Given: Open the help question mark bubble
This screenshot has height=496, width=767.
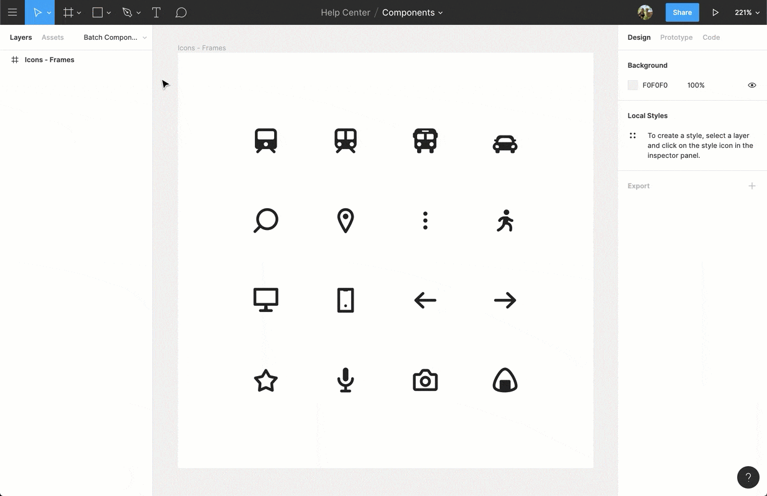Looking at the screenshot, I should point(748,477).
